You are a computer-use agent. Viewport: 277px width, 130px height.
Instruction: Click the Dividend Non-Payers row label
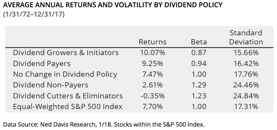(x=51, y=85)
